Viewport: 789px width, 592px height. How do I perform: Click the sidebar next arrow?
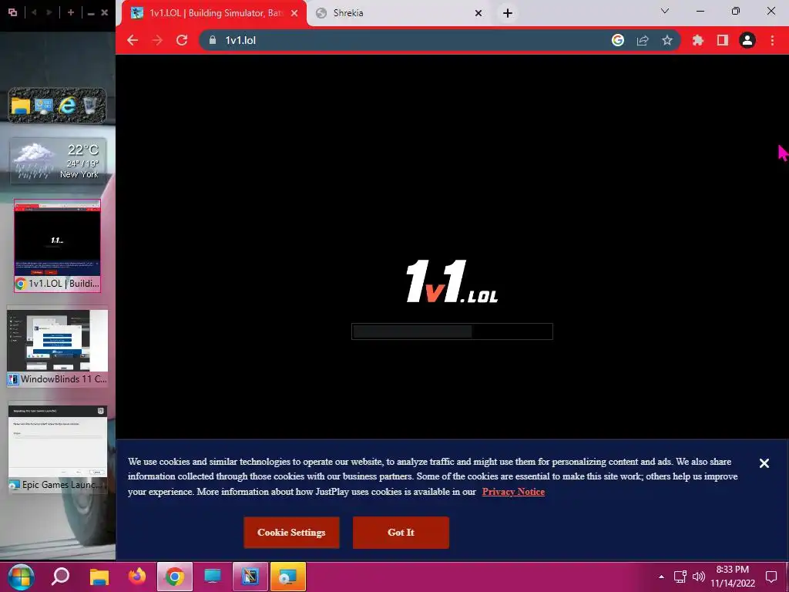[49, 12]
